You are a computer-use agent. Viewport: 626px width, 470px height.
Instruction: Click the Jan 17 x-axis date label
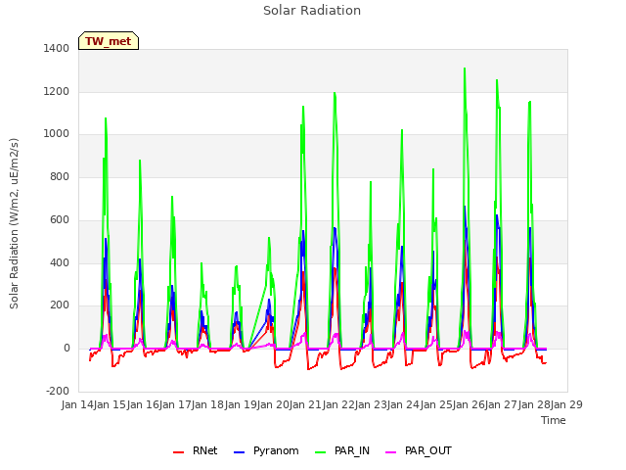point(175,404)
